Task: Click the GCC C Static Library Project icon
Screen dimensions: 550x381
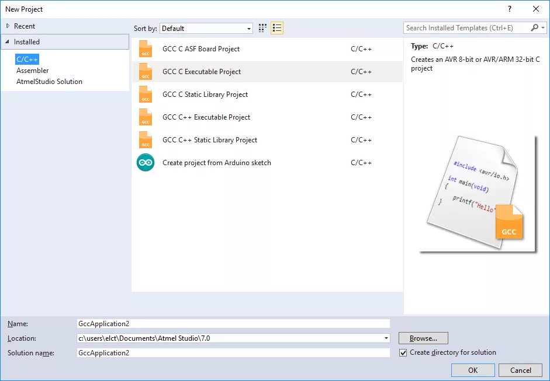Action: (x=146, y=94)
